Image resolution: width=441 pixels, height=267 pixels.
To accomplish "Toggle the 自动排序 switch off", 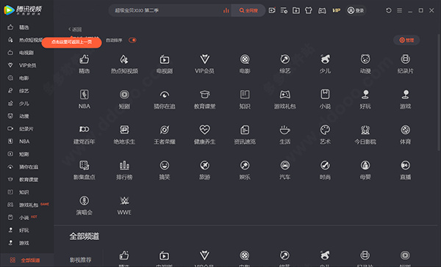I will pyautogui.click(x=132, y=40).
